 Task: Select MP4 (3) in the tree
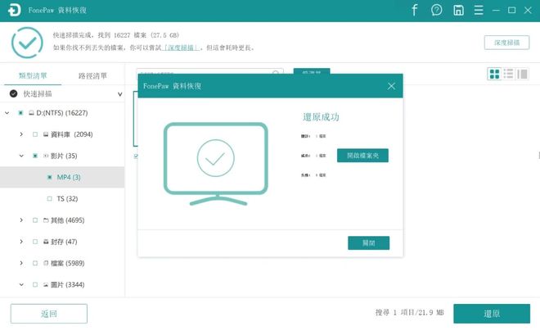pos(69,177)
